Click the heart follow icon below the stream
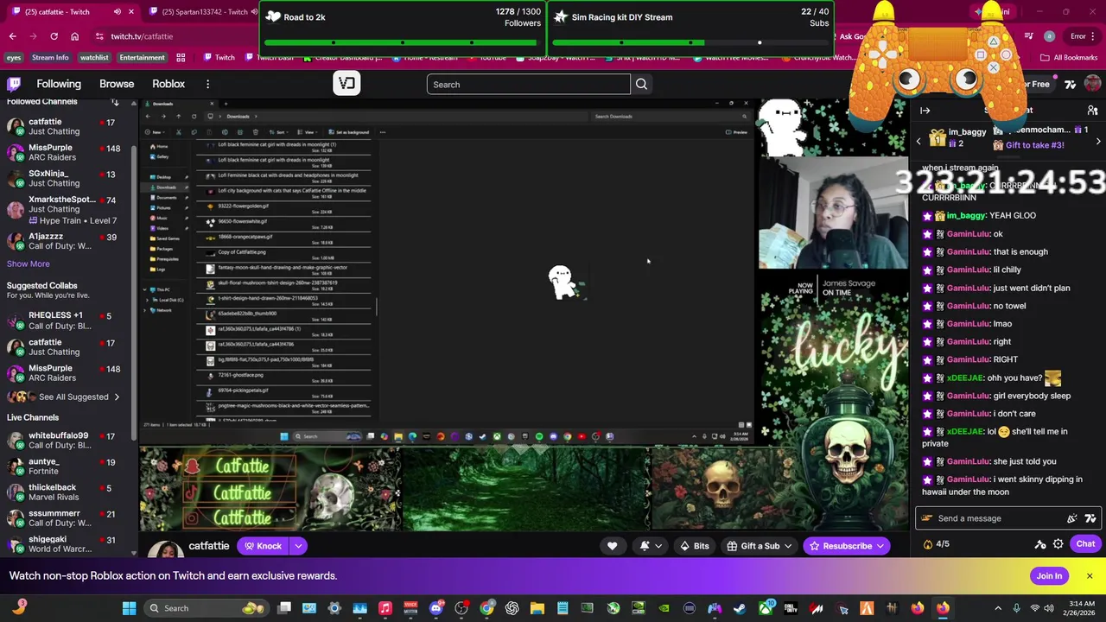The image size is (1106, 622). [x=612, y=546]
